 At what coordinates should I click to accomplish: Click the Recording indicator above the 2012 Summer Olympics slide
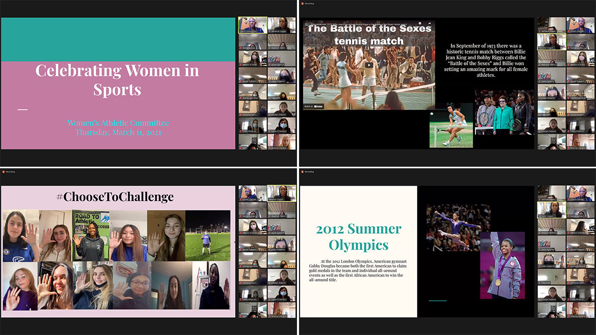click(307, 172)
